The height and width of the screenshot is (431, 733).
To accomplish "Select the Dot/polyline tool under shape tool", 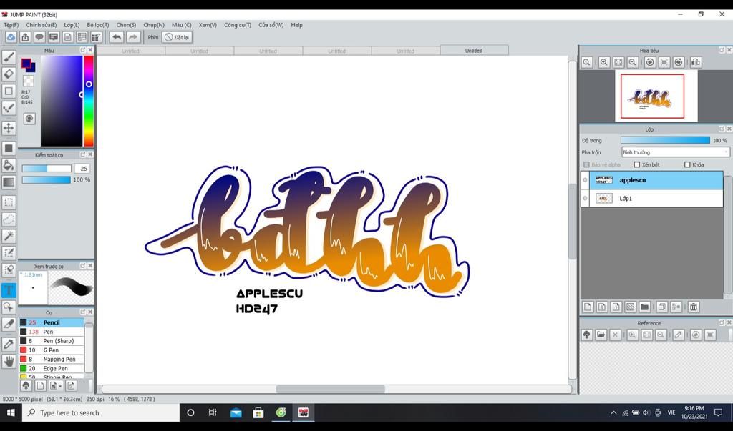I will (9, 108).
